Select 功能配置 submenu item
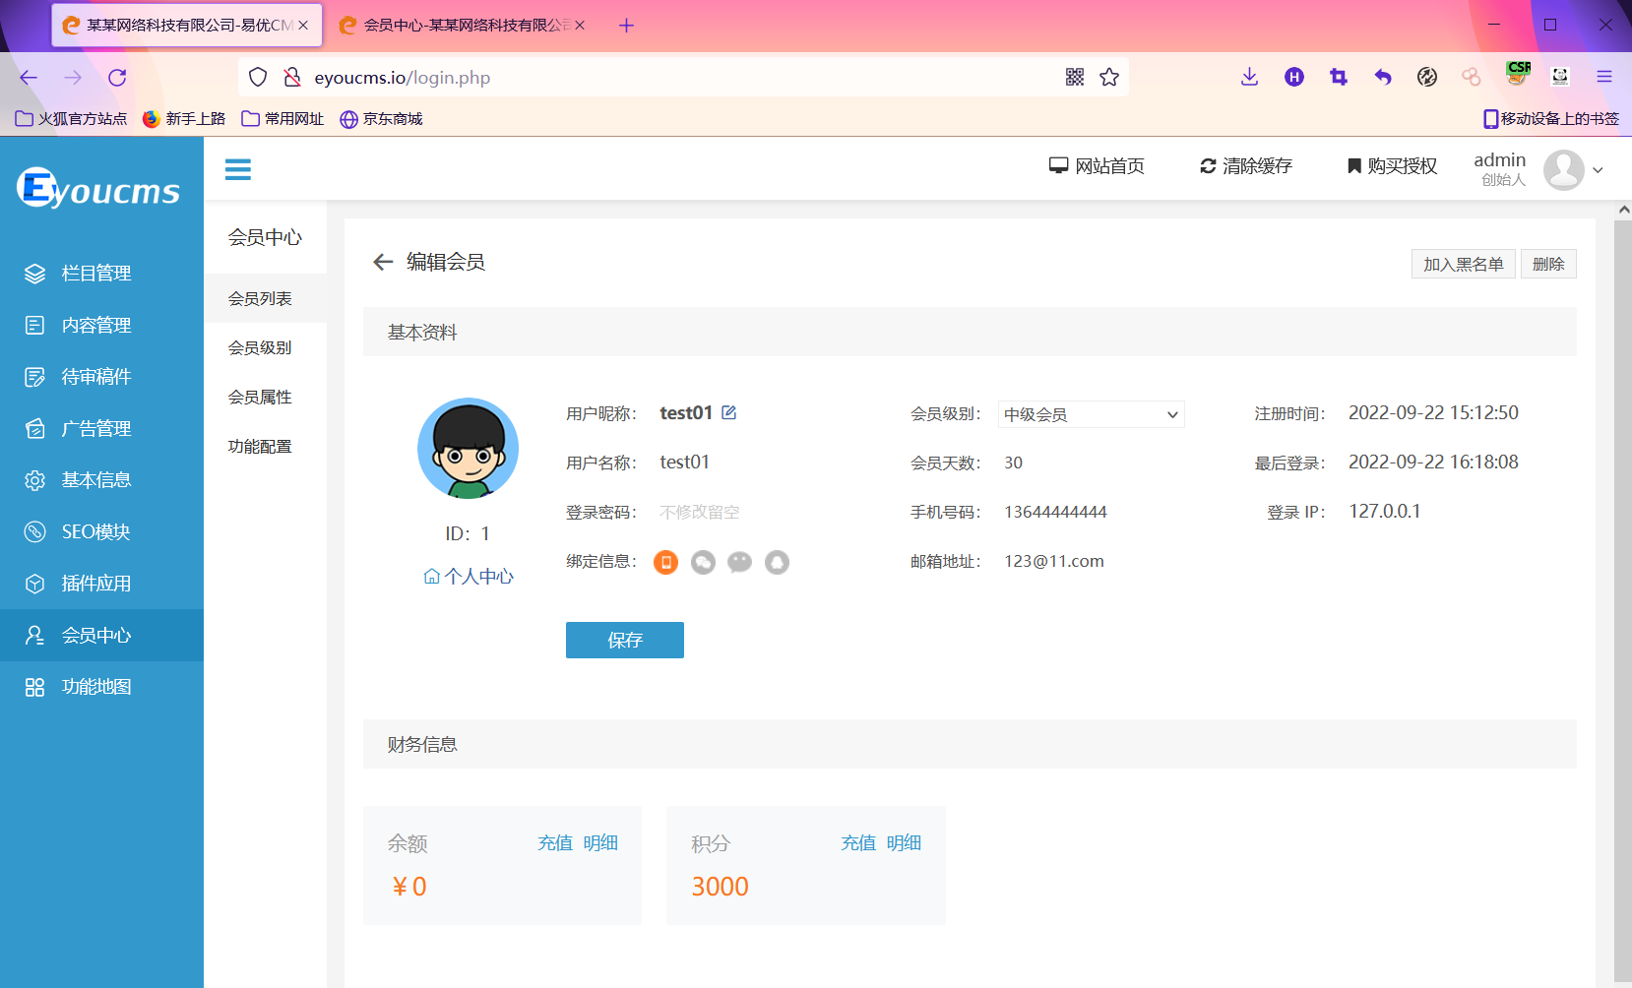1632x988 pixels. coord(265,446)
